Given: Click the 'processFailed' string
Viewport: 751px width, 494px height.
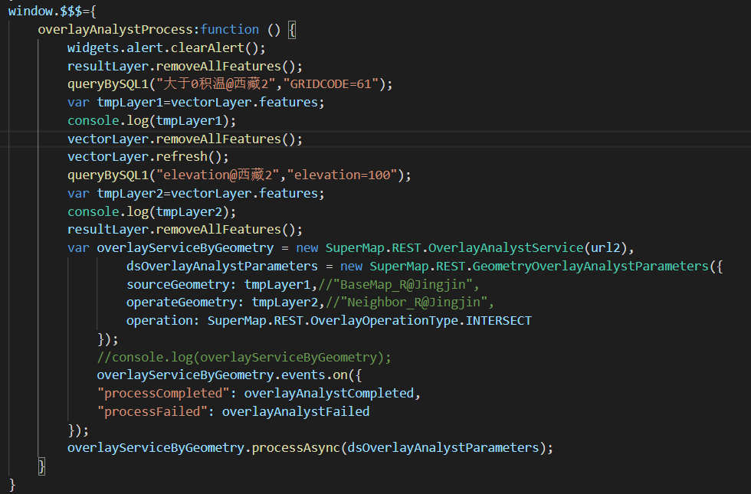Looking at the screenshot, I should [152, 412].
